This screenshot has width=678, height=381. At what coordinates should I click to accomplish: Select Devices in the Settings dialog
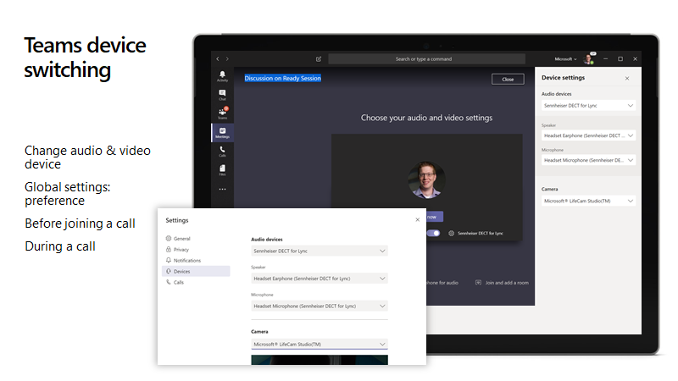[x=196, y=271]
